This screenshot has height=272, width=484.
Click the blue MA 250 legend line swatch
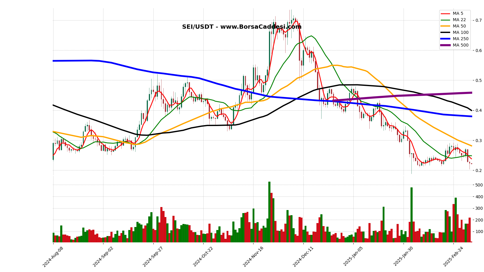pyautogui.click(x=446, y=39)
